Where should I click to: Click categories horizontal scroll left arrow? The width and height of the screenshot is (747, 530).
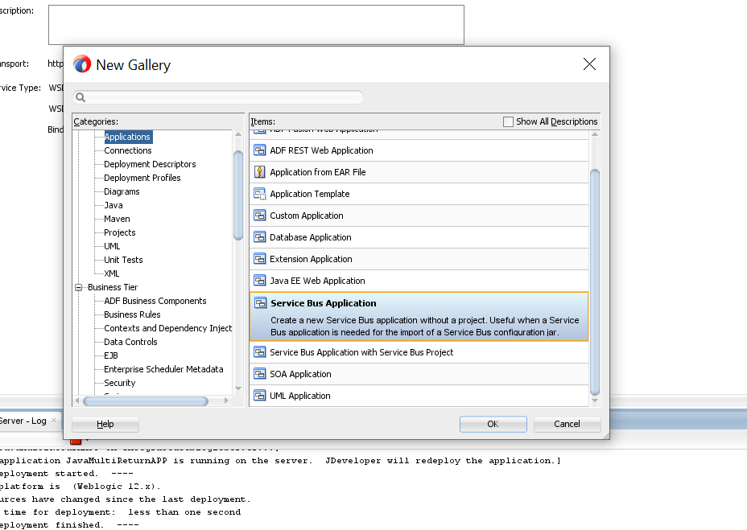[77, 401]
